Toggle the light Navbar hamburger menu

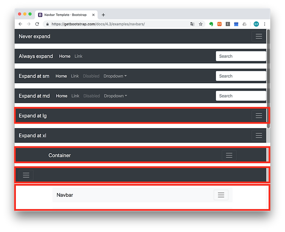point(221,195)
